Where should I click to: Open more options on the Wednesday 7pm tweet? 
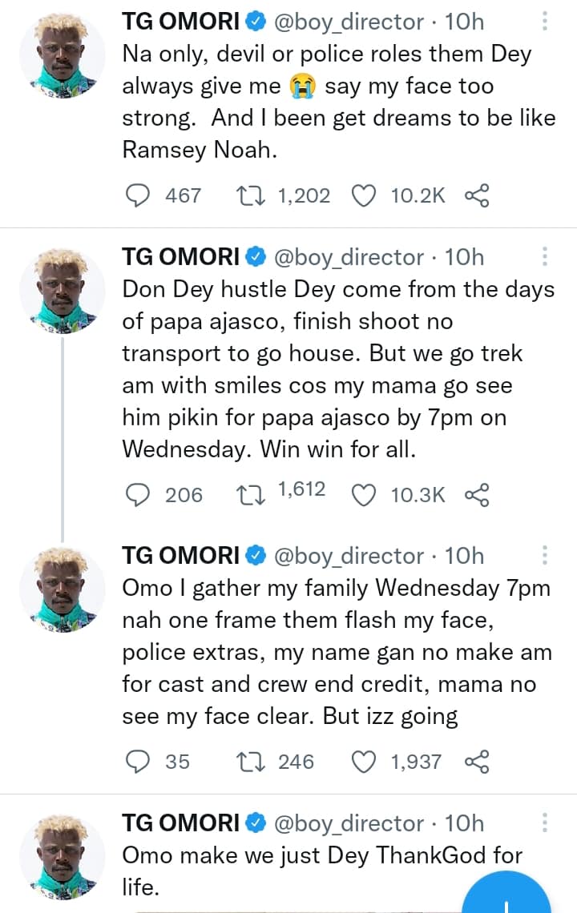point(545,556)
